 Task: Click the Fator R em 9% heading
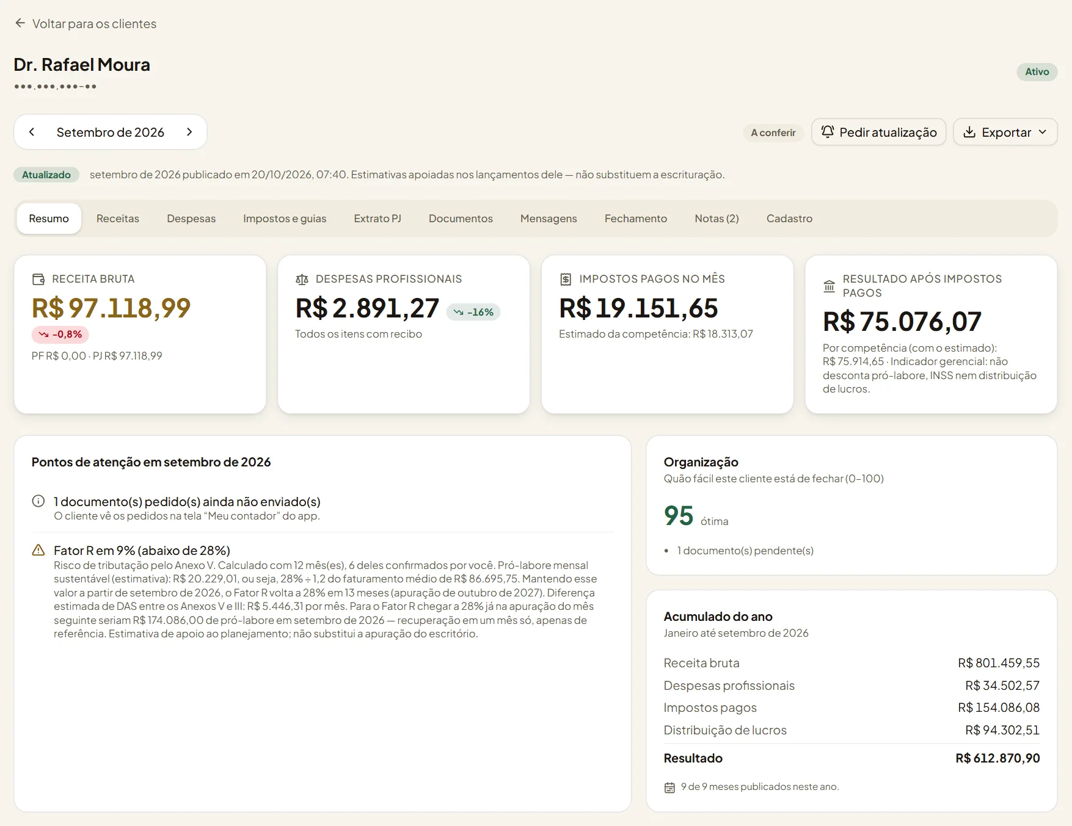pos(142,551)
